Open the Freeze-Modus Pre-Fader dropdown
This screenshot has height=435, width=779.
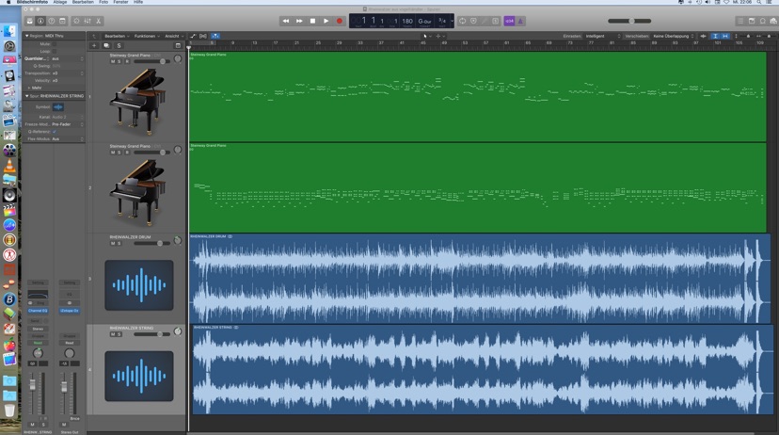[67, 124]
